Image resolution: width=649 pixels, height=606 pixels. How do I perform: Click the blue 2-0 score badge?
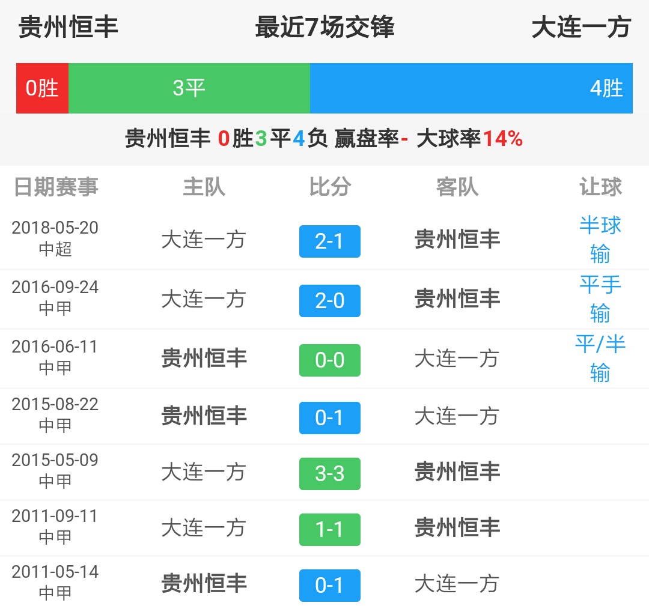coord(329,300)
